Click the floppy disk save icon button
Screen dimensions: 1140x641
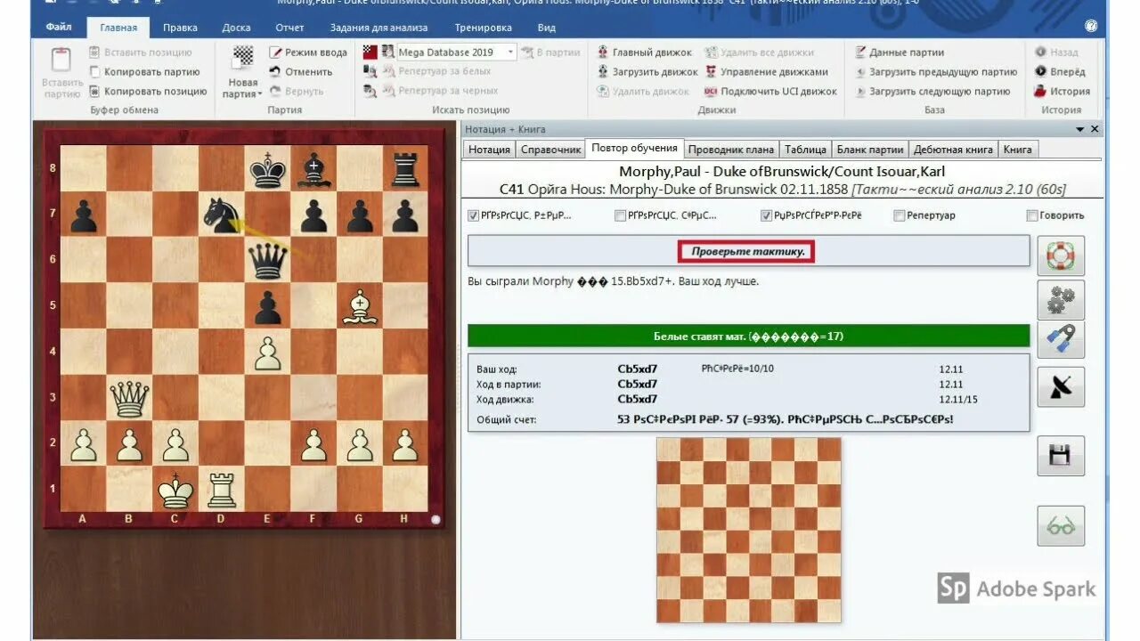(x=1061, y=456)
